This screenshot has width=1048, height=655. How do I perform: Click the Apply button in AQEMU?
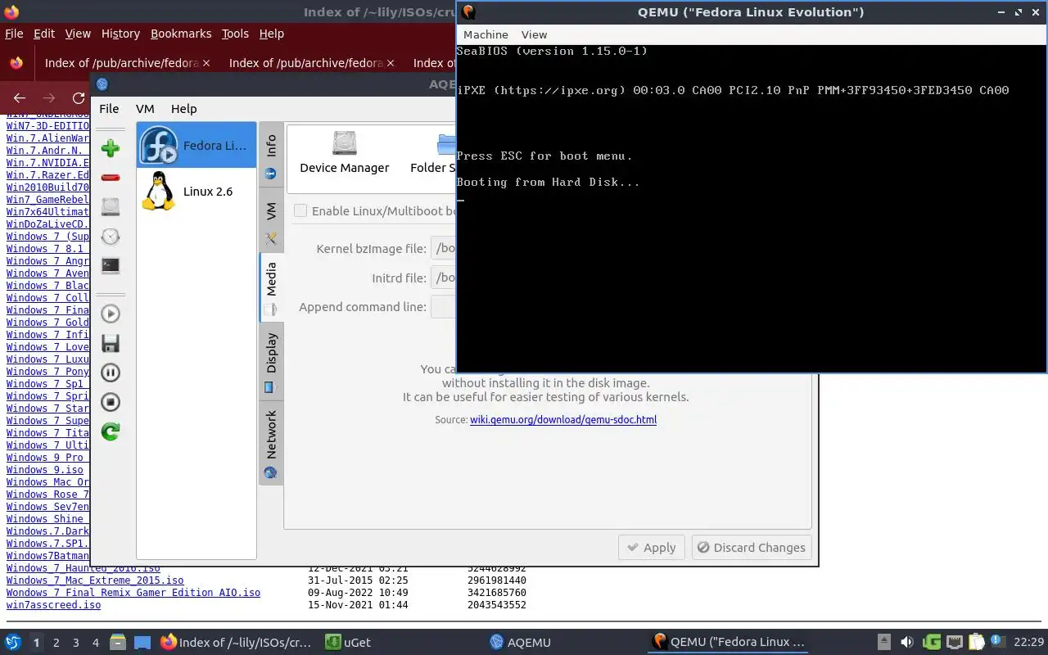651,548
